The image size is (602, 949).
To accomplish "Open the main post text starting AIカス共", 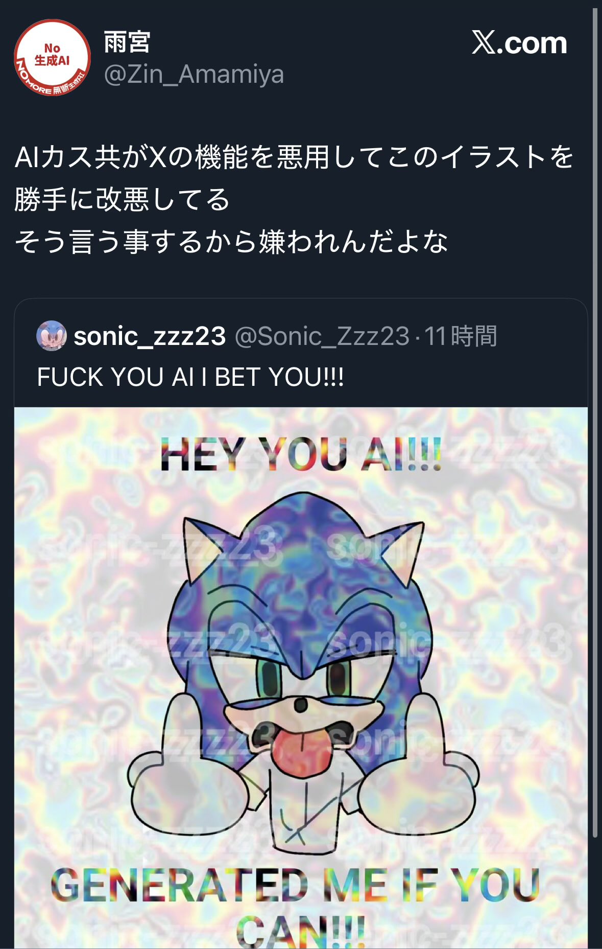I will coord(295,199).
